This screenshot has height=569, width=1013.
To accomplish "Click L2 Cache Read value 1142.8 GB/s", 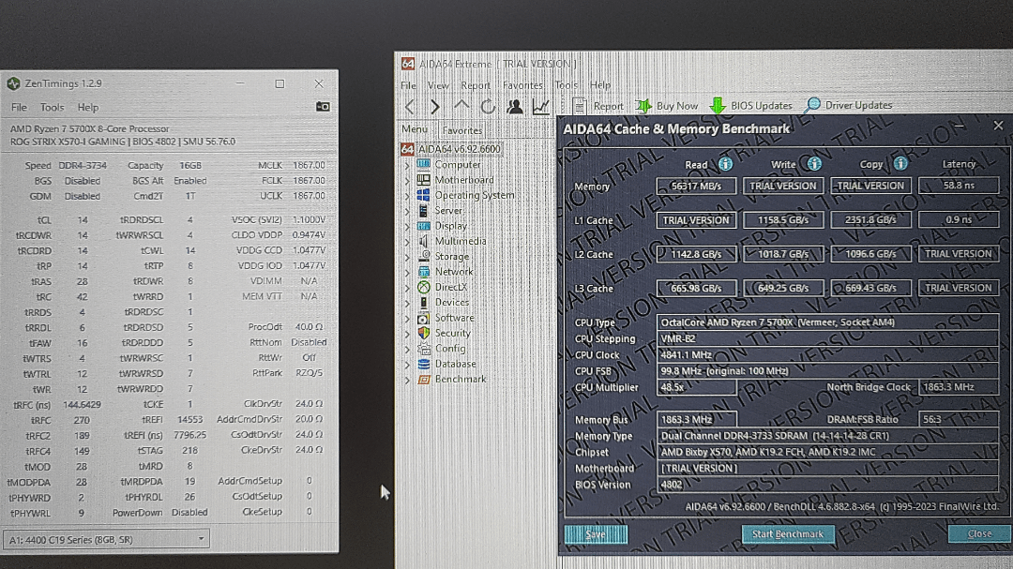I will [696, 254].
